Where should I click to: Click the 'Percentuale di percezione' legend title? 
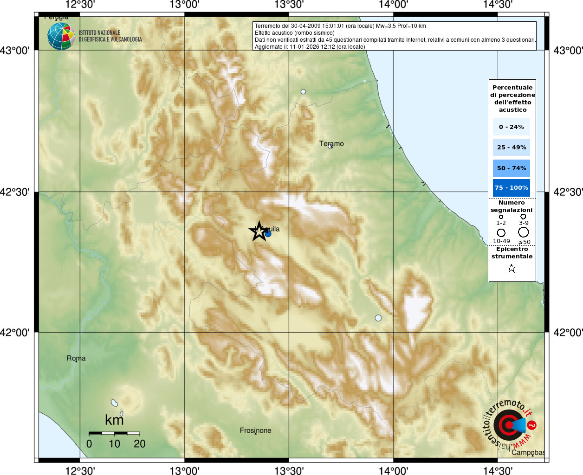512,98
